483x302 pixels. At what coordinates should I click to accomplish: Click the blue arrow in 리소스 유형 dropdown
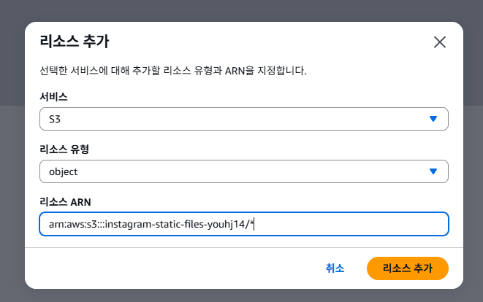433,171
